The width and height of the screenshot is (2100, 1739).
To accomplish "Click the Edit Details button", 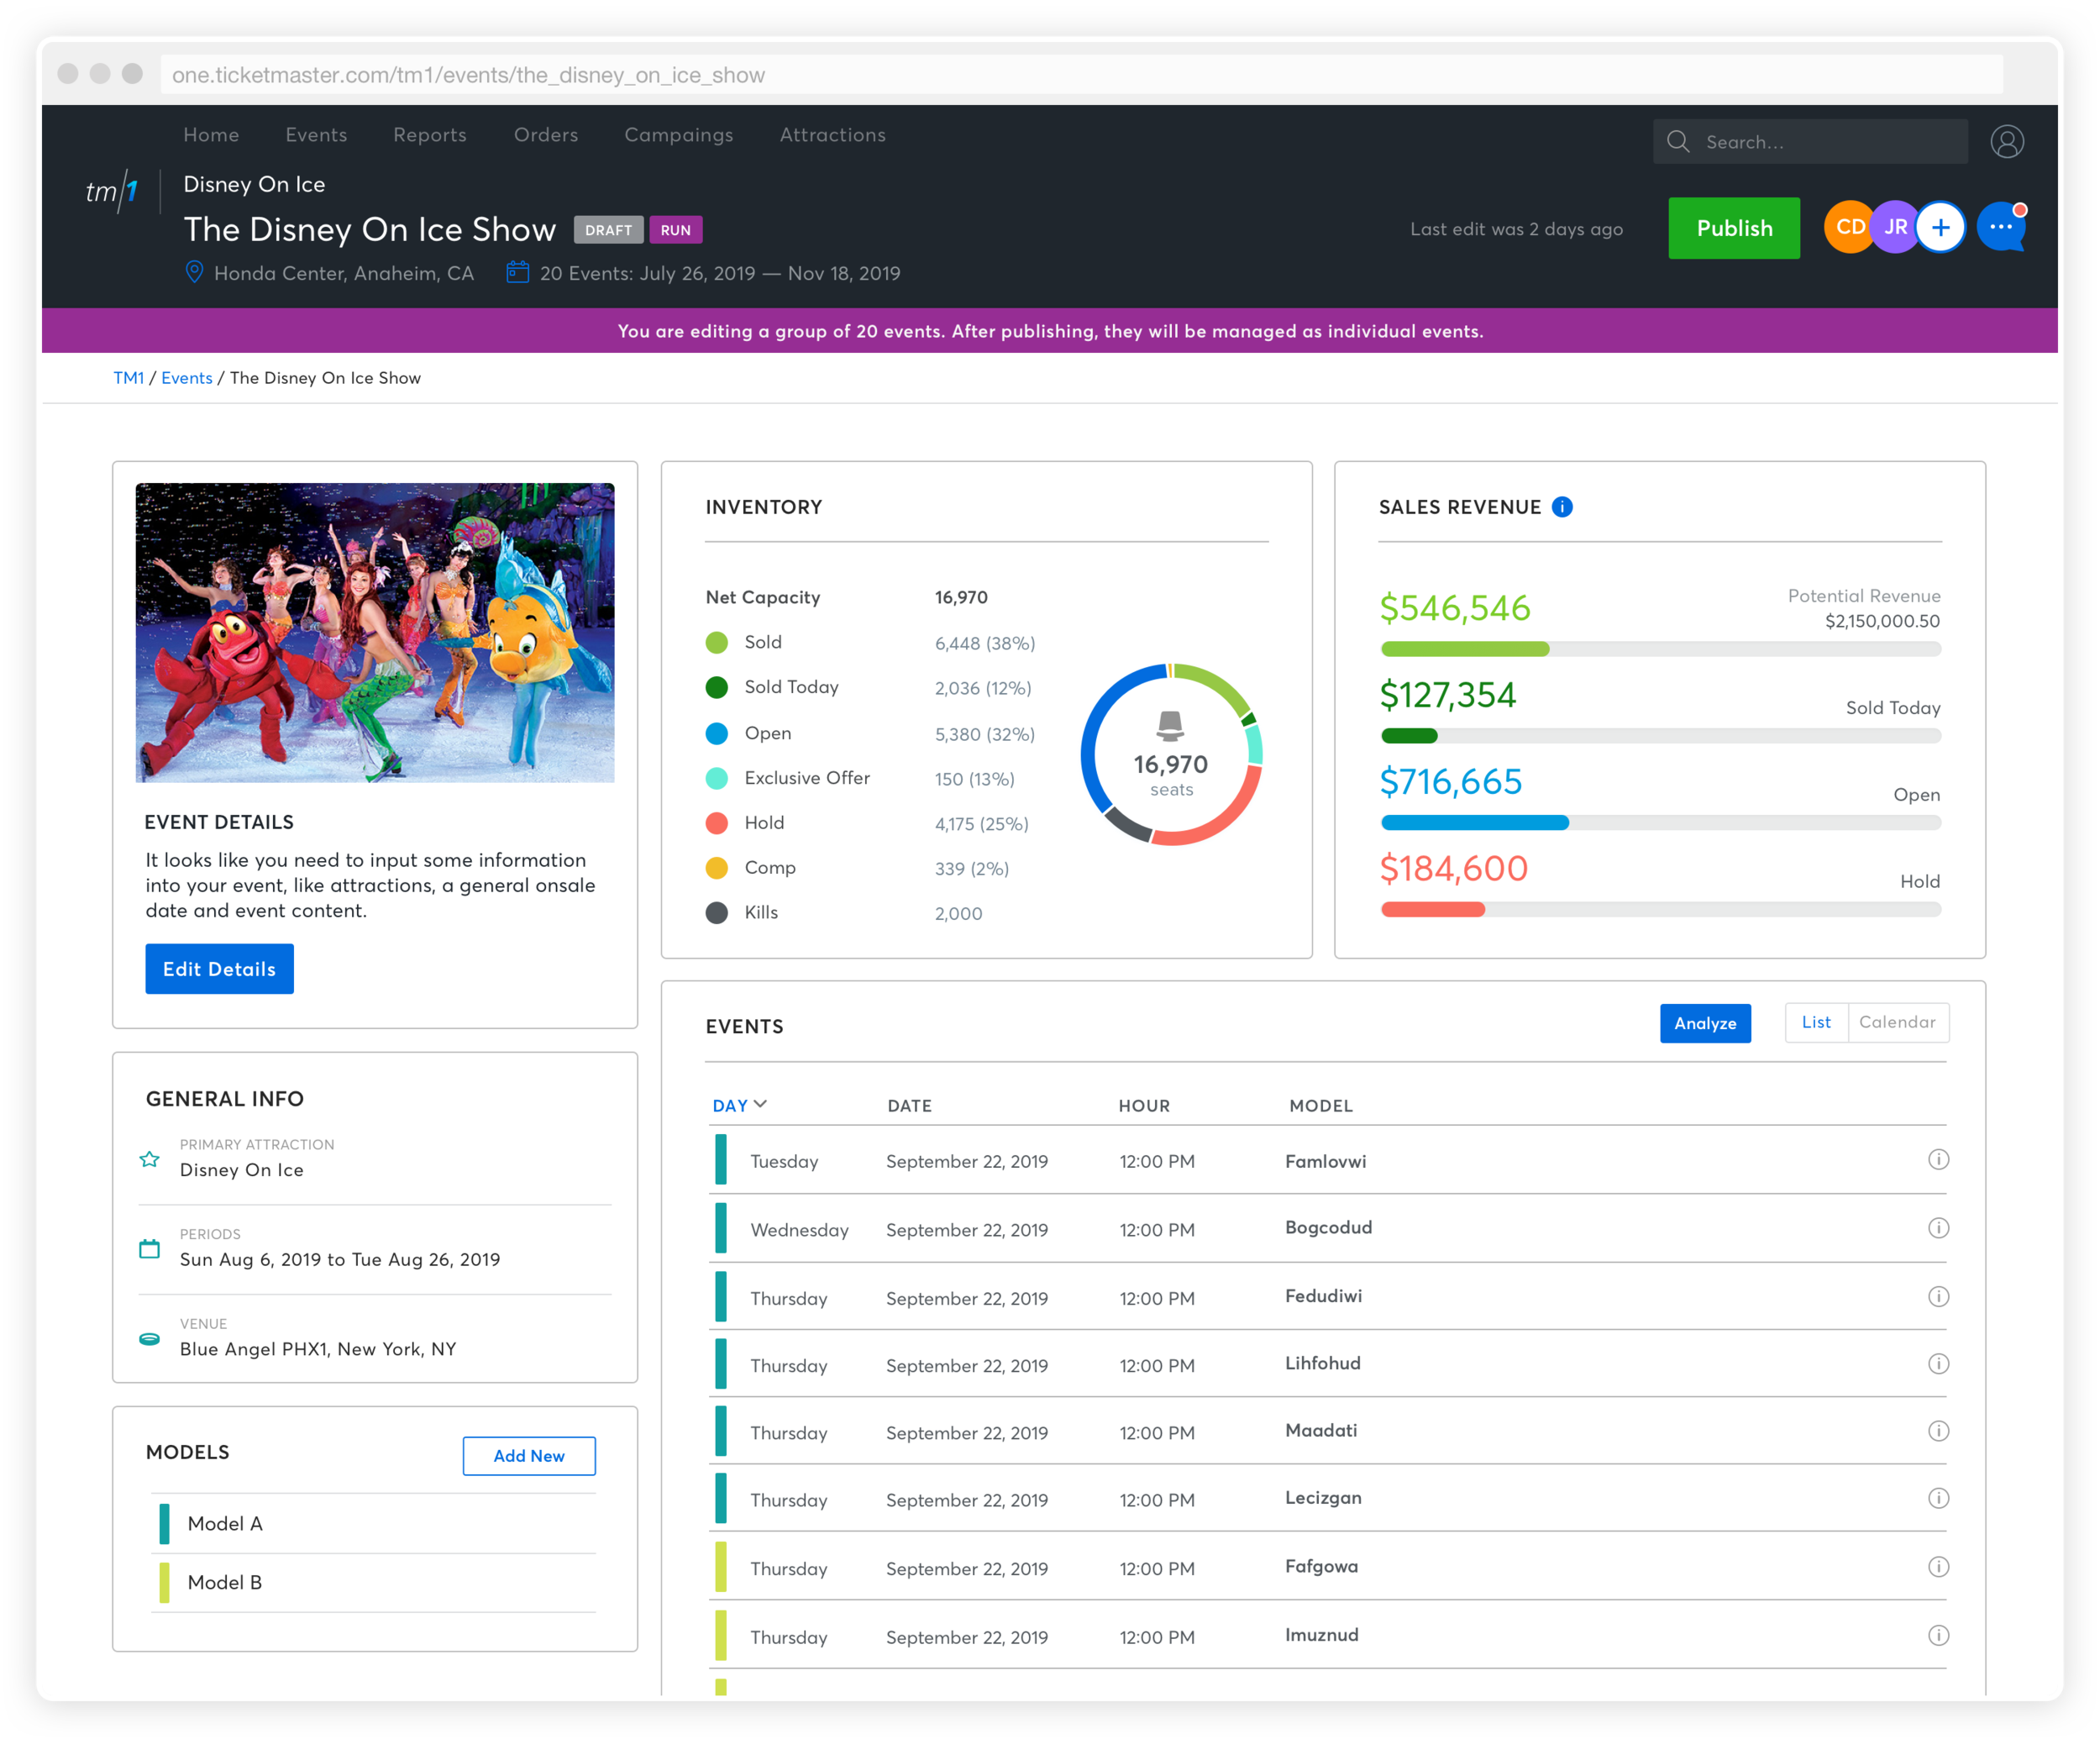I will 219,969.
